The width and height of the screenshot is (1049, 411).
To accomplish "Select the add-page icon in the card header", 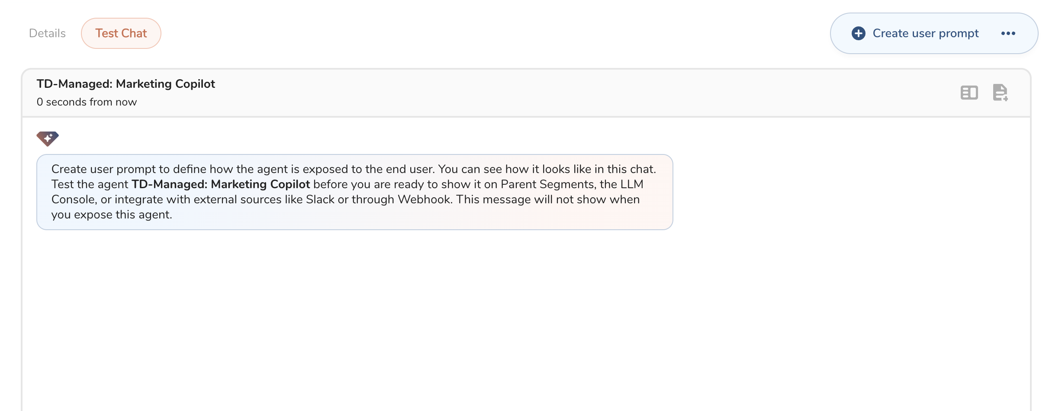I will tap(1000, 93).
